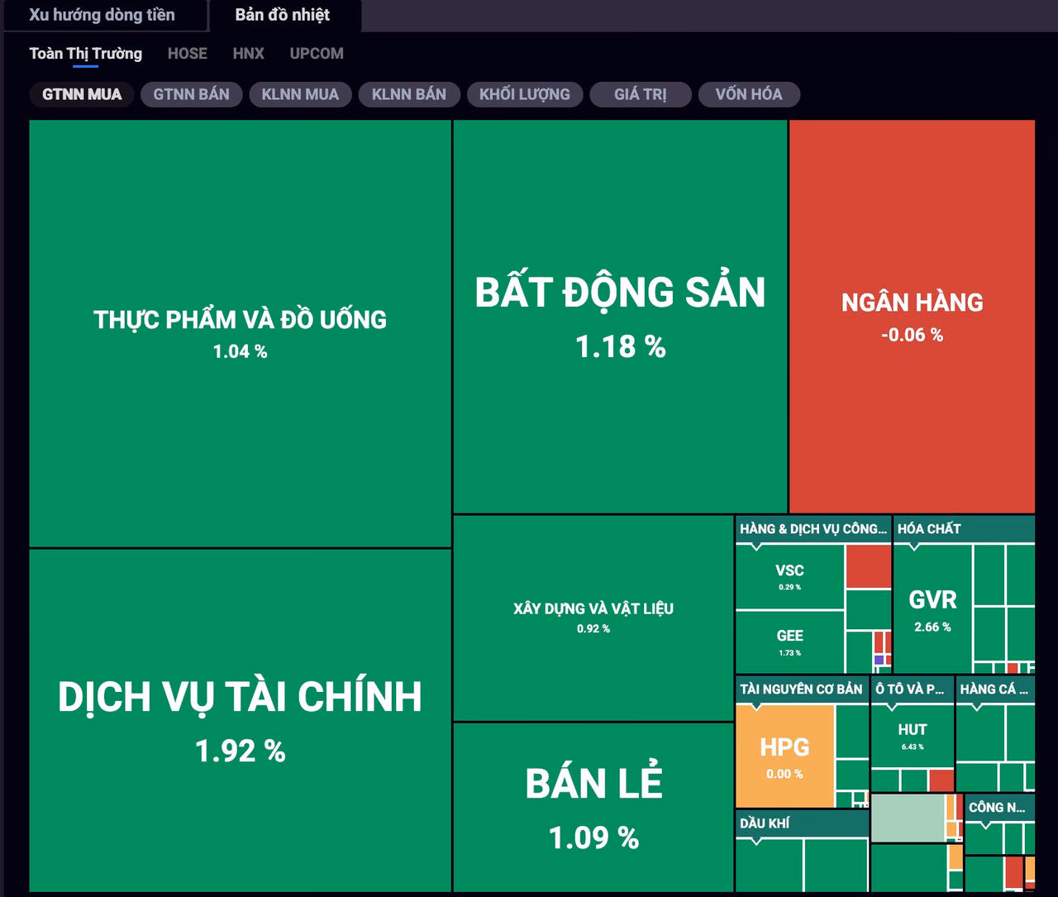Select the HOSE exchange filter
Screen dimensions: 1058x897
click(x=187, y=54)
